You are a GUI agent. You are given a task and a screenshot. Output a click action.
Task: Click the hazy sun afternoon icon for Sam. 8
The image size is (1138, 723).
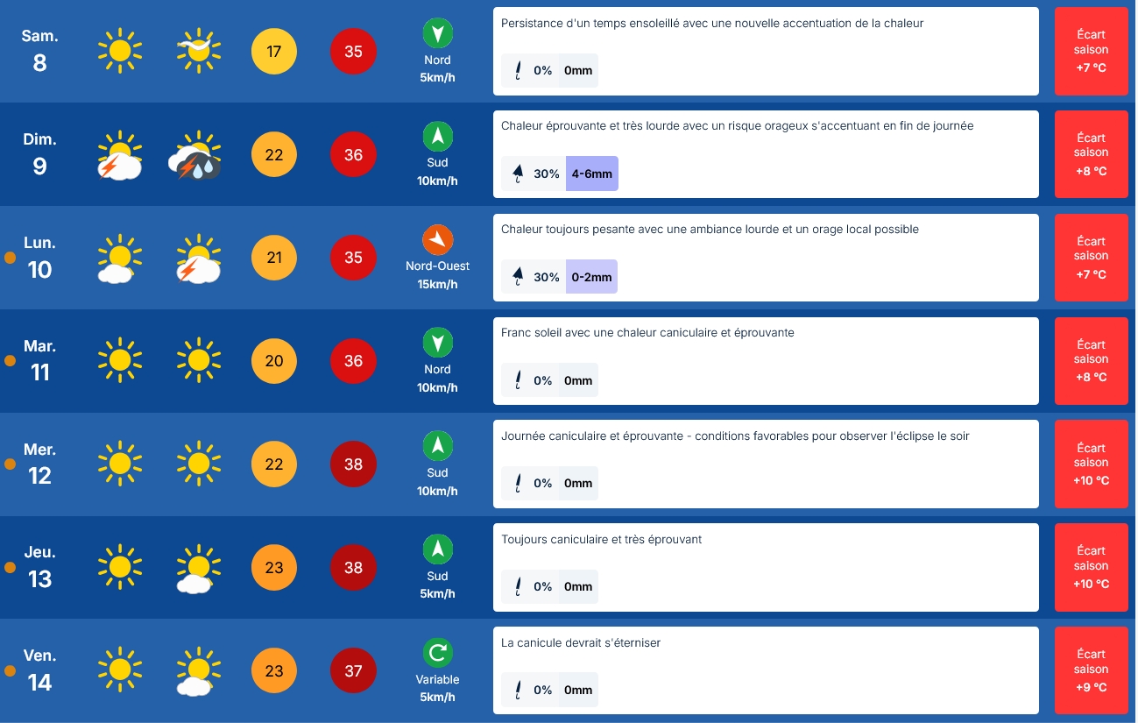pyautogui.click(x=198, y=51)
